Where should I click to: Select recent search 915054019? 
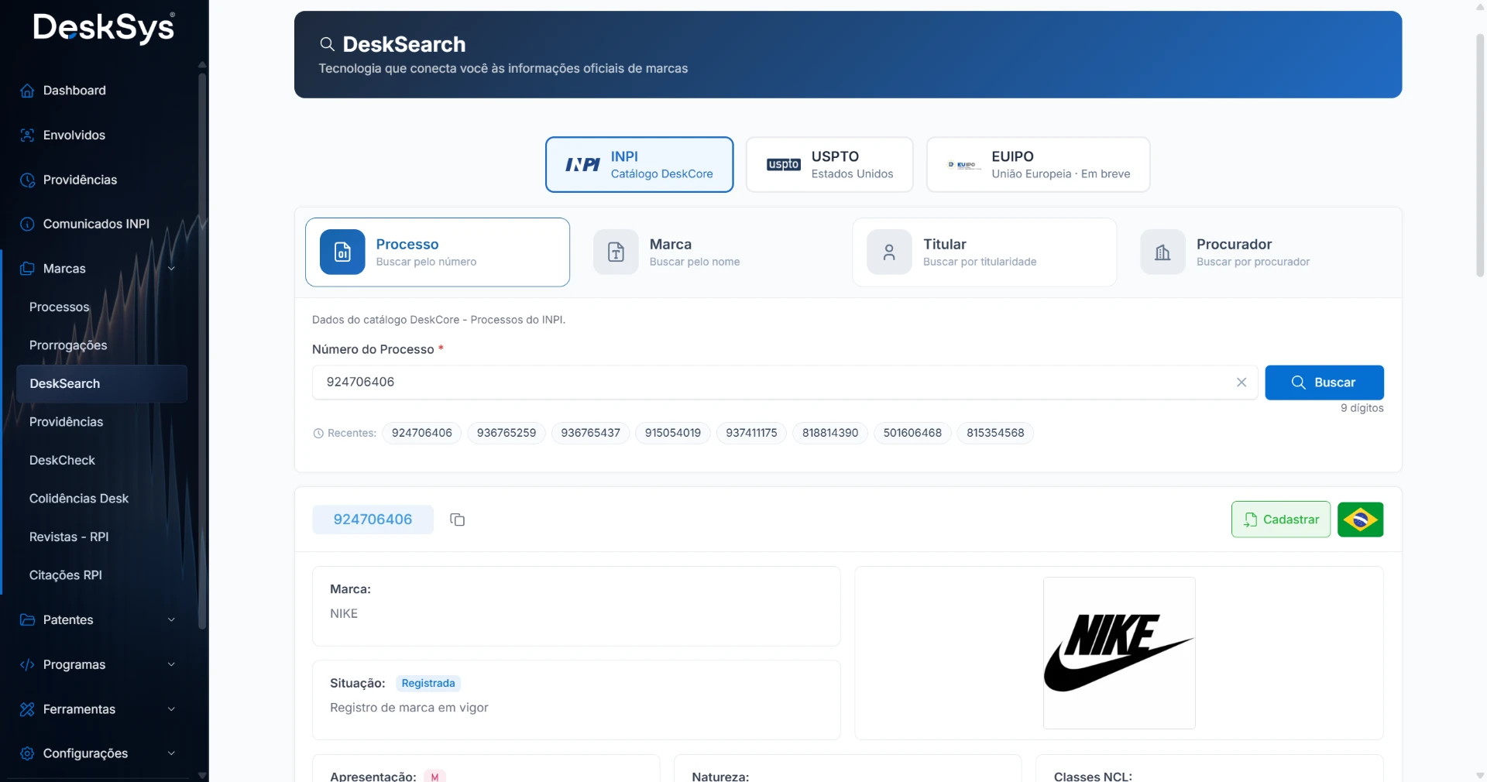(673, 434)
